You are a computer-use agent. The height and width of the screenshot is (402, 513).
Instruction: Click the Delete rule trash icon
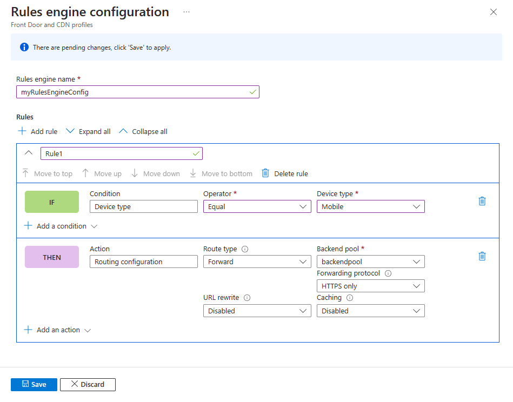click(264, 173)
